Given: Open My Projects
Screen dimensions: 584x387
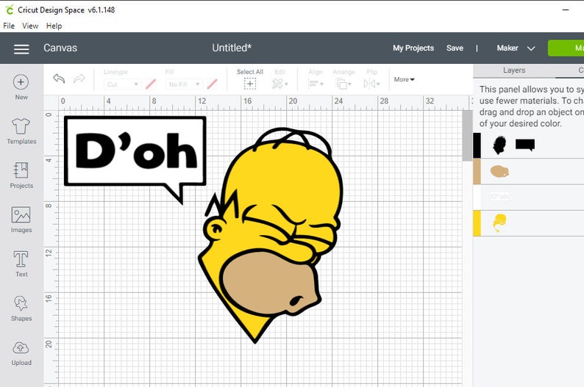Looking at the screenshot, I should (413, 48).
